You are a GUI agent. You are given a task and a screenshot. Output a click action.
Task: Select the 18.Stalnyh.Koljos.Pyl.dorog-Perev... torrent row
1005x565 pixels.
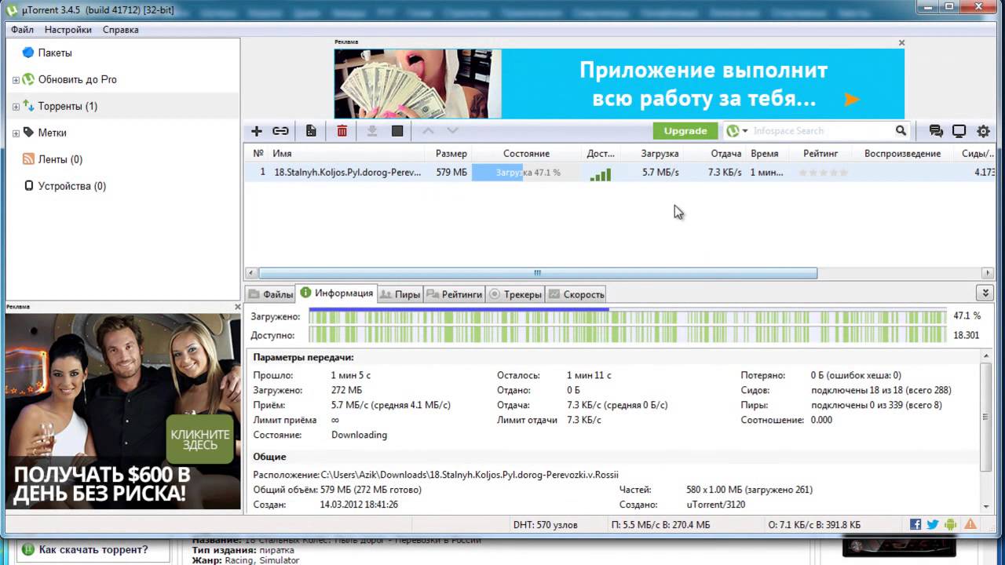[x=620, y=173]
